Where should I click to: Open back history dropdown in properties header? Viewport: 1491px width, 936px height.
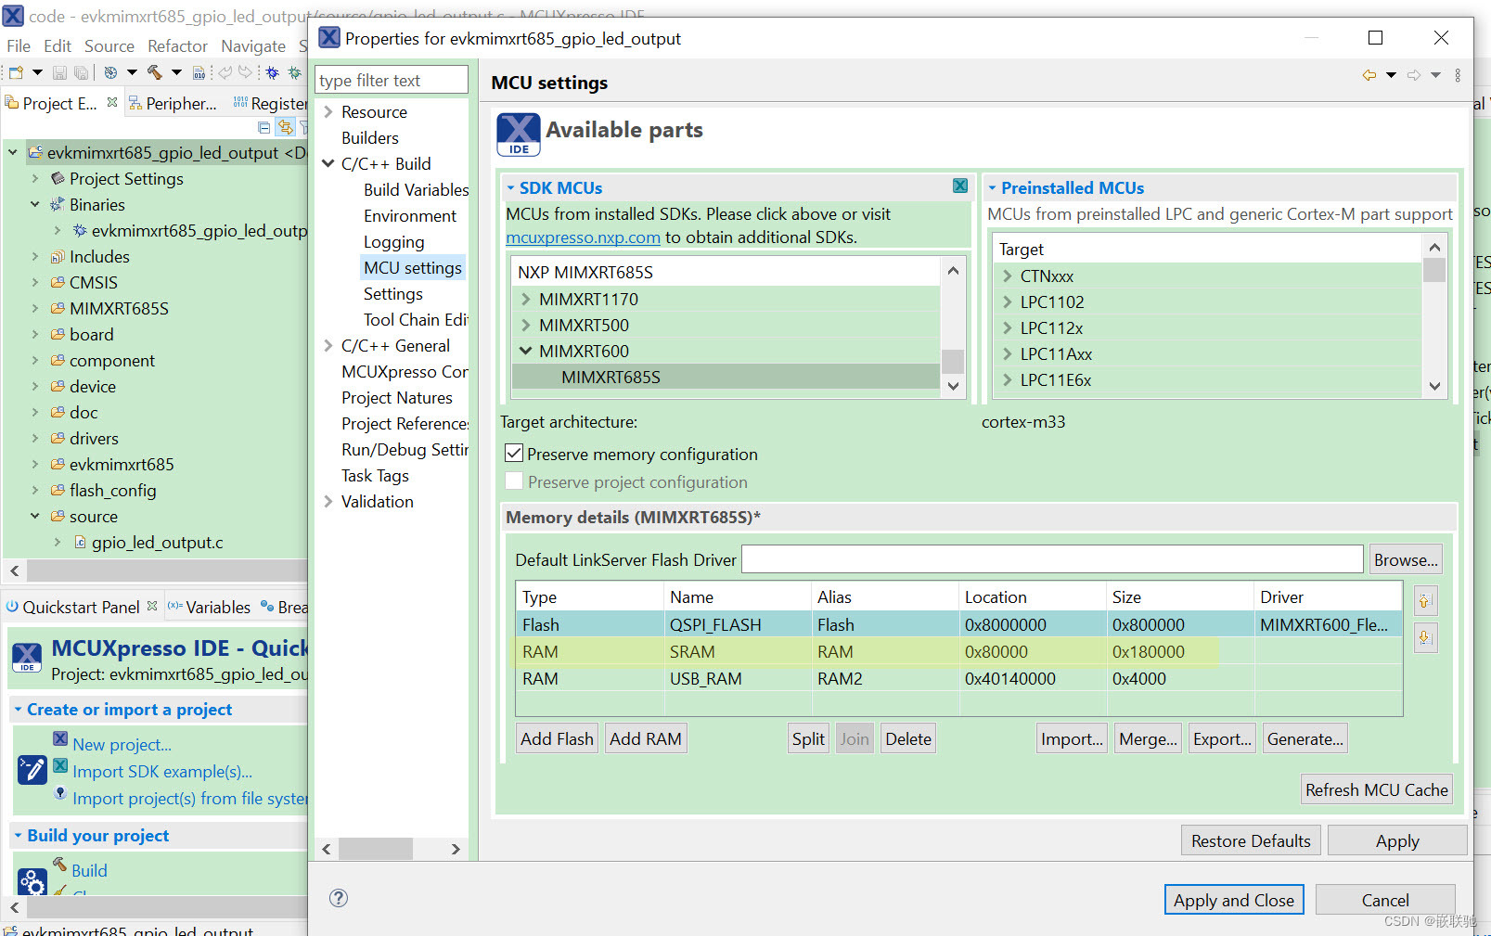[x=1391, y=75]
